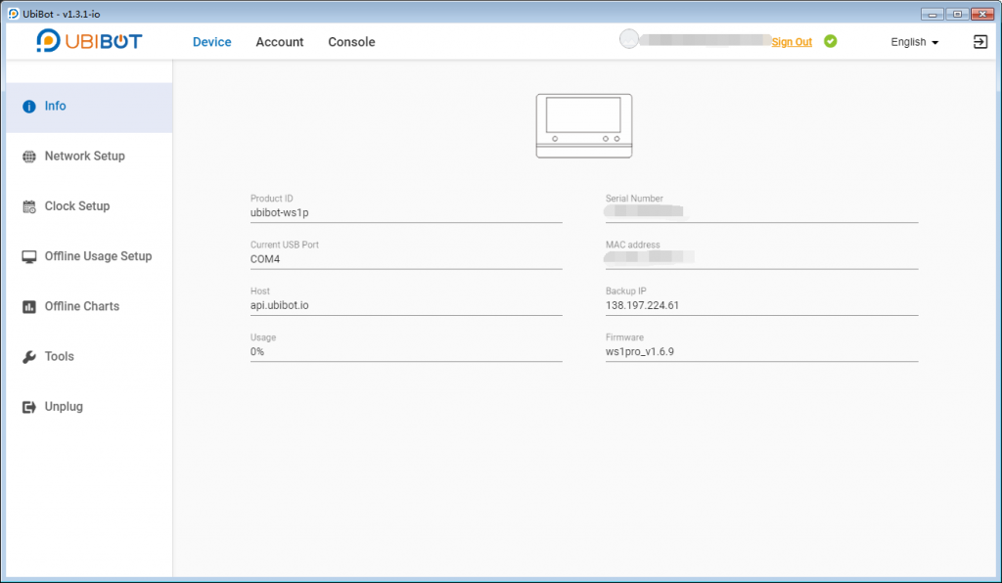The image size is (1002, 583).
Task: Open the English language dropdown
Action: pos(915,42)
